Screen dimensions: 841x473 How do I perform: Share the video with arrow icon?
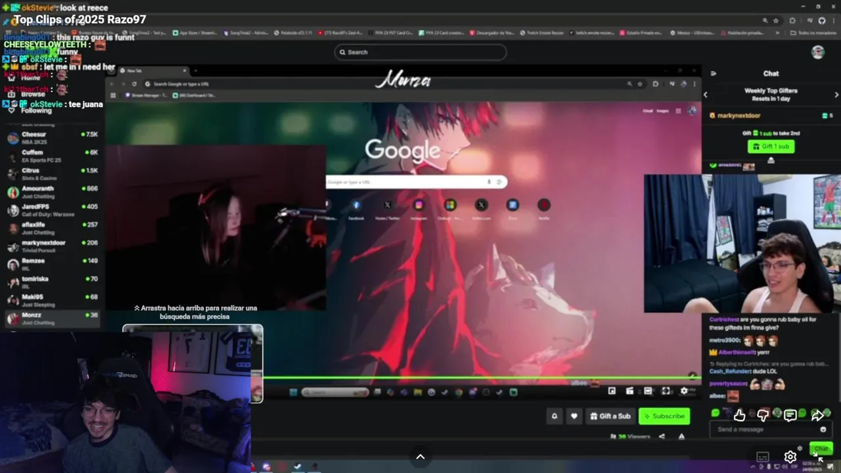(x=817, y=415)
